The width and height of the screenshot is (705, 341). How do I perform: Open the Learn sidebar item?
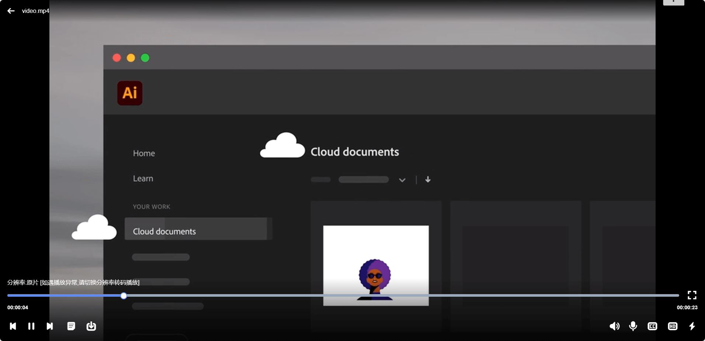(143, 179)
